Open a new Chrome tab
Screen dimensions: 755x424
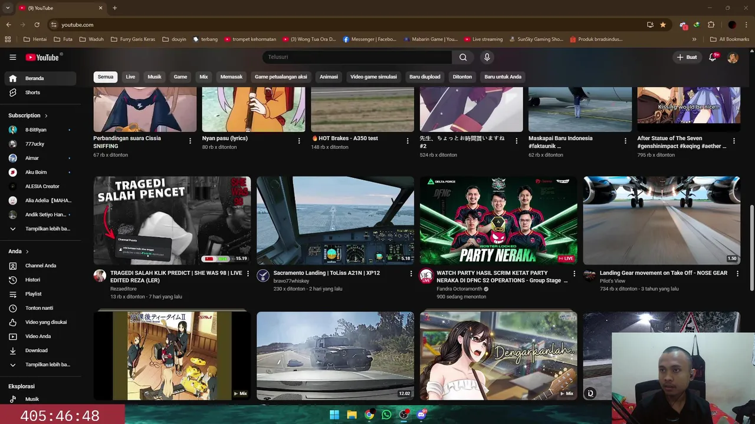click(114, 8)
